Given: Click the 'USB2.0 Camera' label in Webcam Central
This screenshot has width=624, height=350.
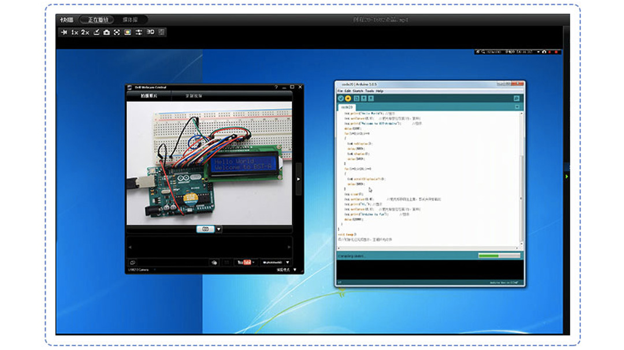Looking at the screenshot, I should (139, 270).
